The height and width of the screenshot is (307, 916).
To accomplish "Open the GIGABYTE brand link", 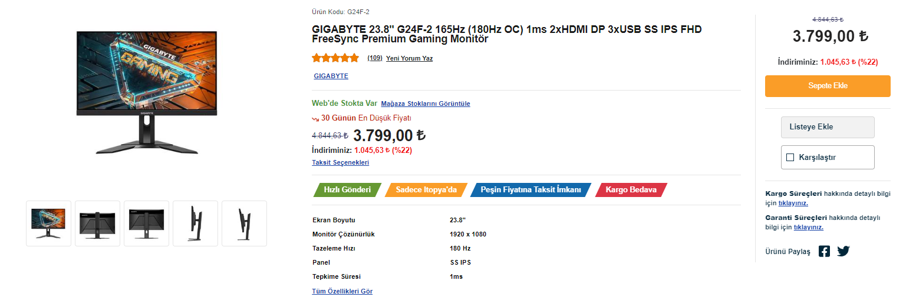I will coord(331,76).
